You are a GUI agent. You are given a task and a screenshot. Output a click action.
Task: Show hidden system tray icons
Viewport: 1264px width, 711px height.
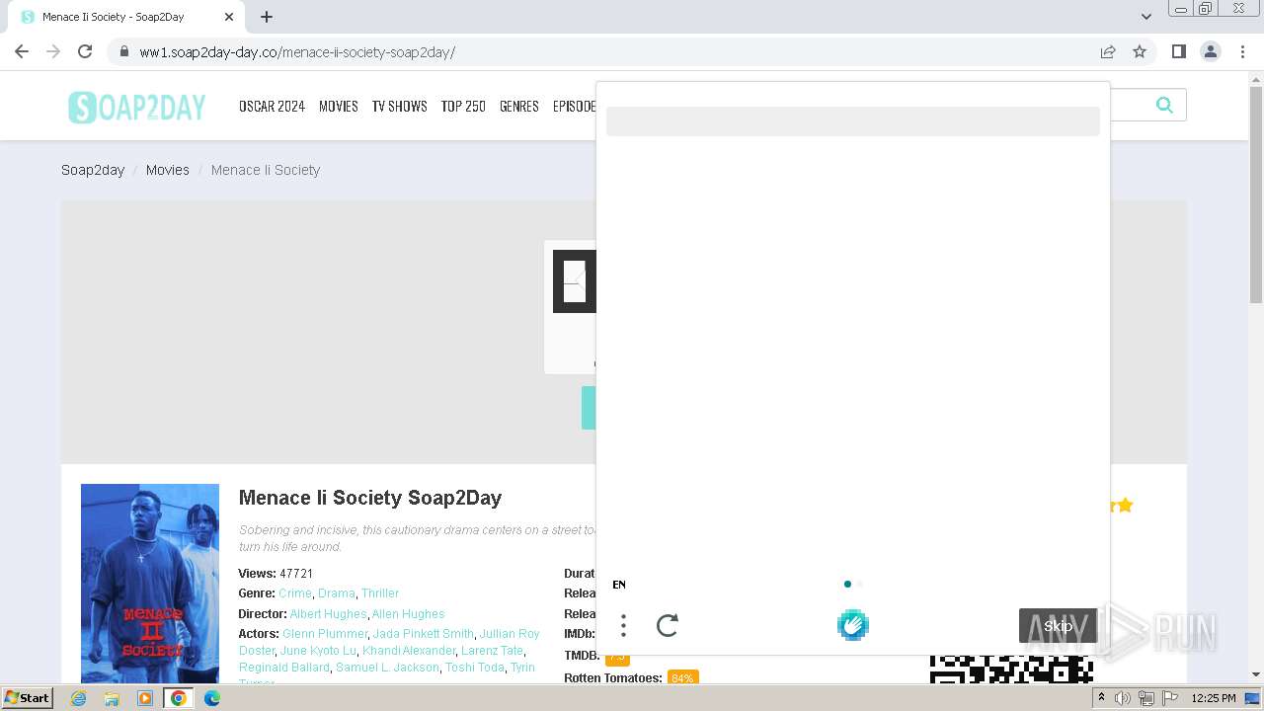point(1101,698)
